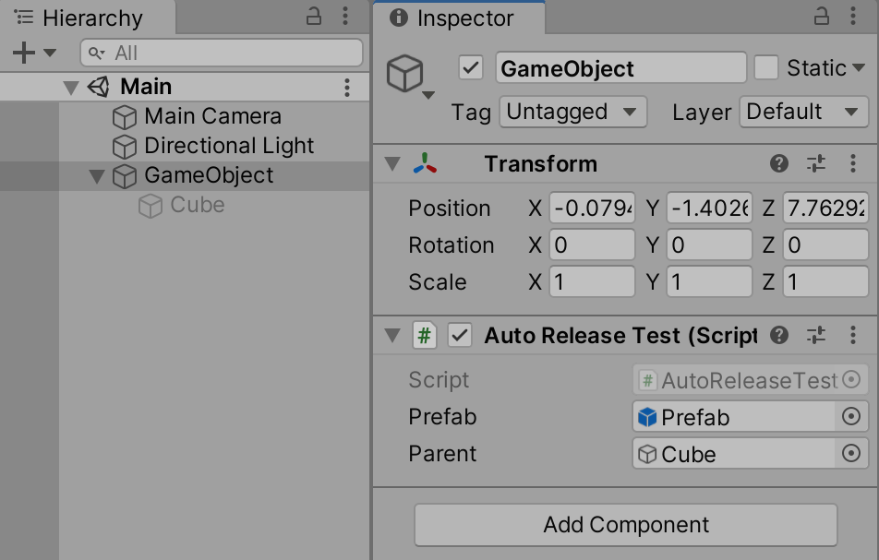Enable the Static checkbox
Image resolution: width=879 pixels, height=560 pixels.
pos(766,67)
